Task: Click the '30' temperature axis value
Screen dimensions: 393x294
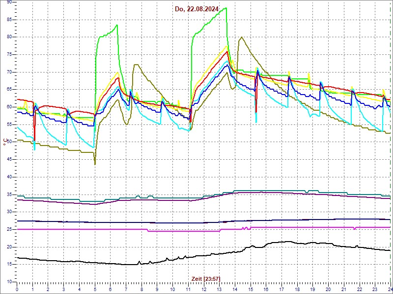Action: click(x=9, y=212)
